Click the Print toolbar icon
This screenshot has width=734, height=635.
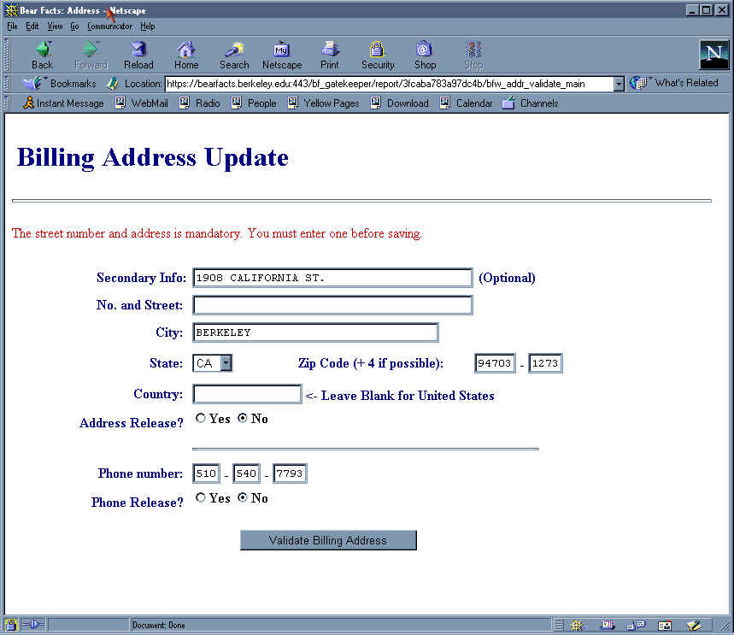(x=330, y=55)
